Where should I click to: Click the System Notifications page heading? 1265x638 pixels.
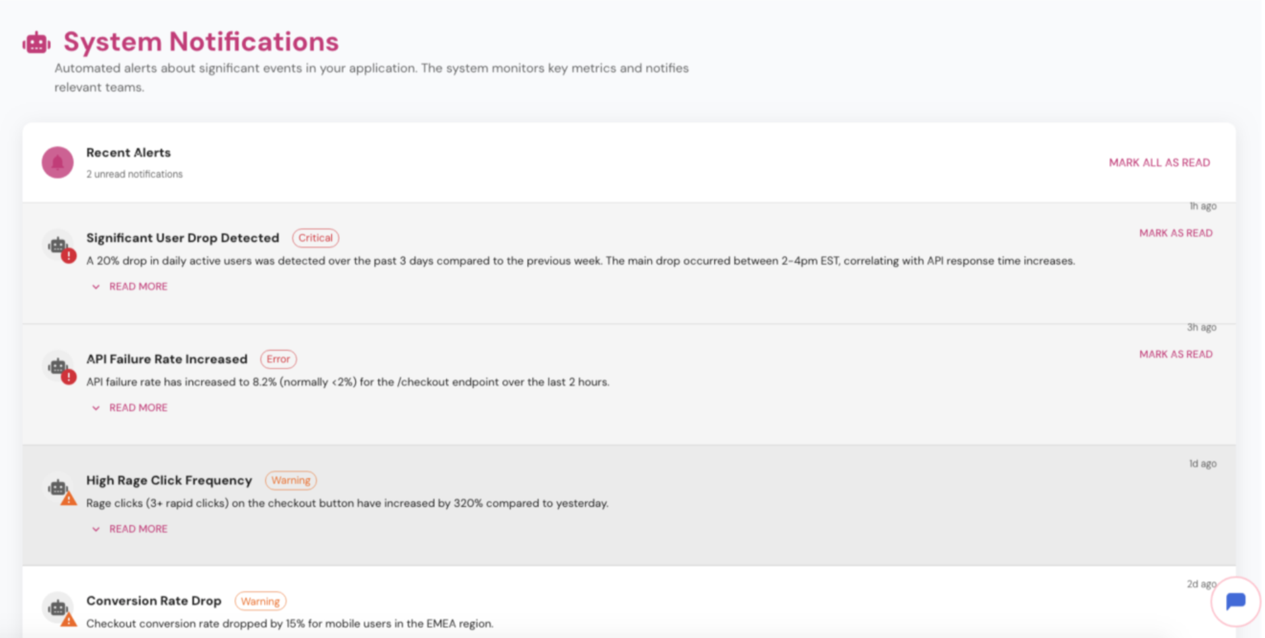(x=201, y=42)
